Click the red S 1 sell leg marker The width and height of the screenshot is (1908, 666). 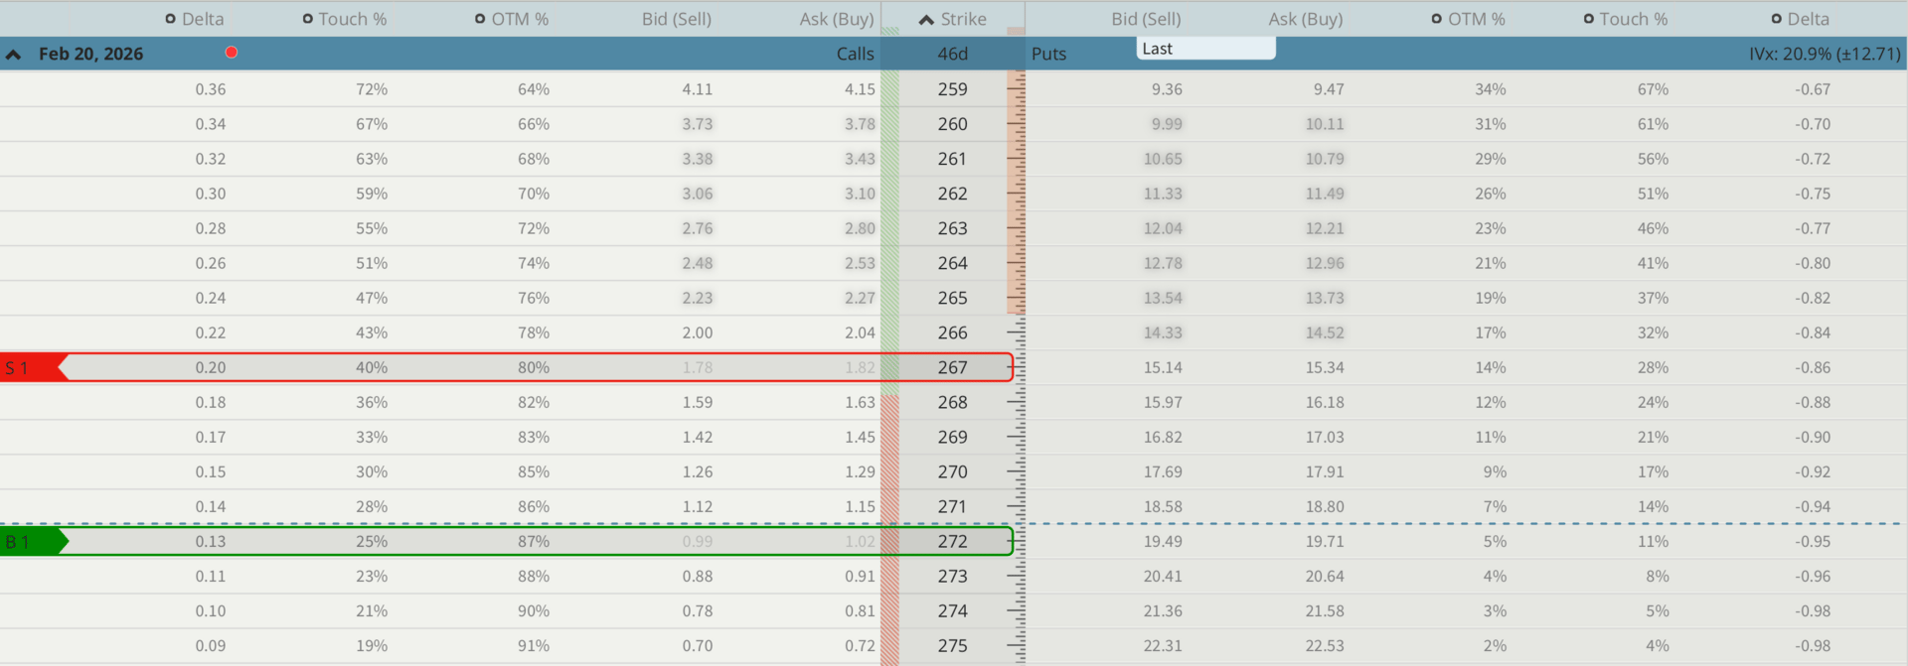click(33, 367)
